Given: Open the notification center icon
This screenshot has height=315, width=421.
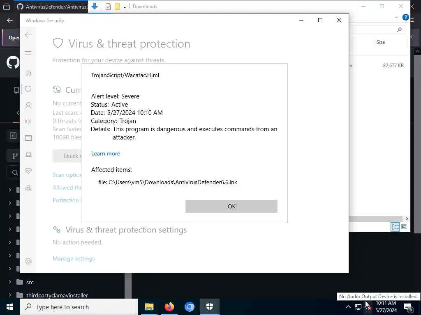Looking at the screenshot, I should [x=408, y=307].
